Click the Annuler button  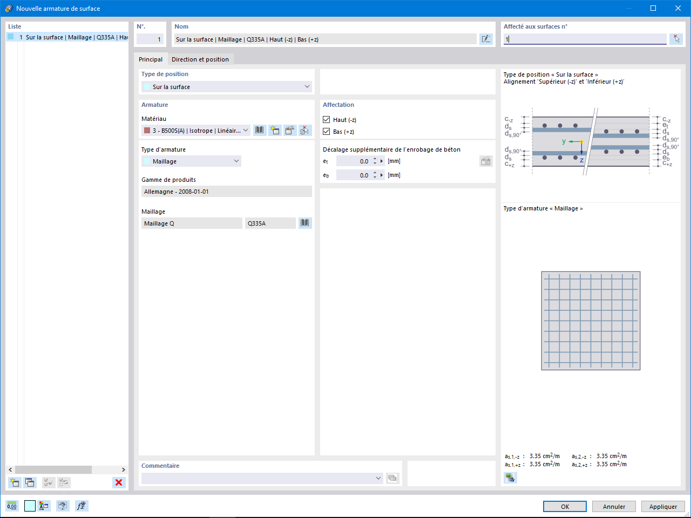(x=614, y=506)
